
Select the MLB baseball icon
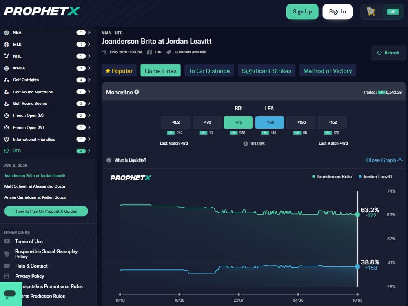pyautogui.click(x=7, y=44)
